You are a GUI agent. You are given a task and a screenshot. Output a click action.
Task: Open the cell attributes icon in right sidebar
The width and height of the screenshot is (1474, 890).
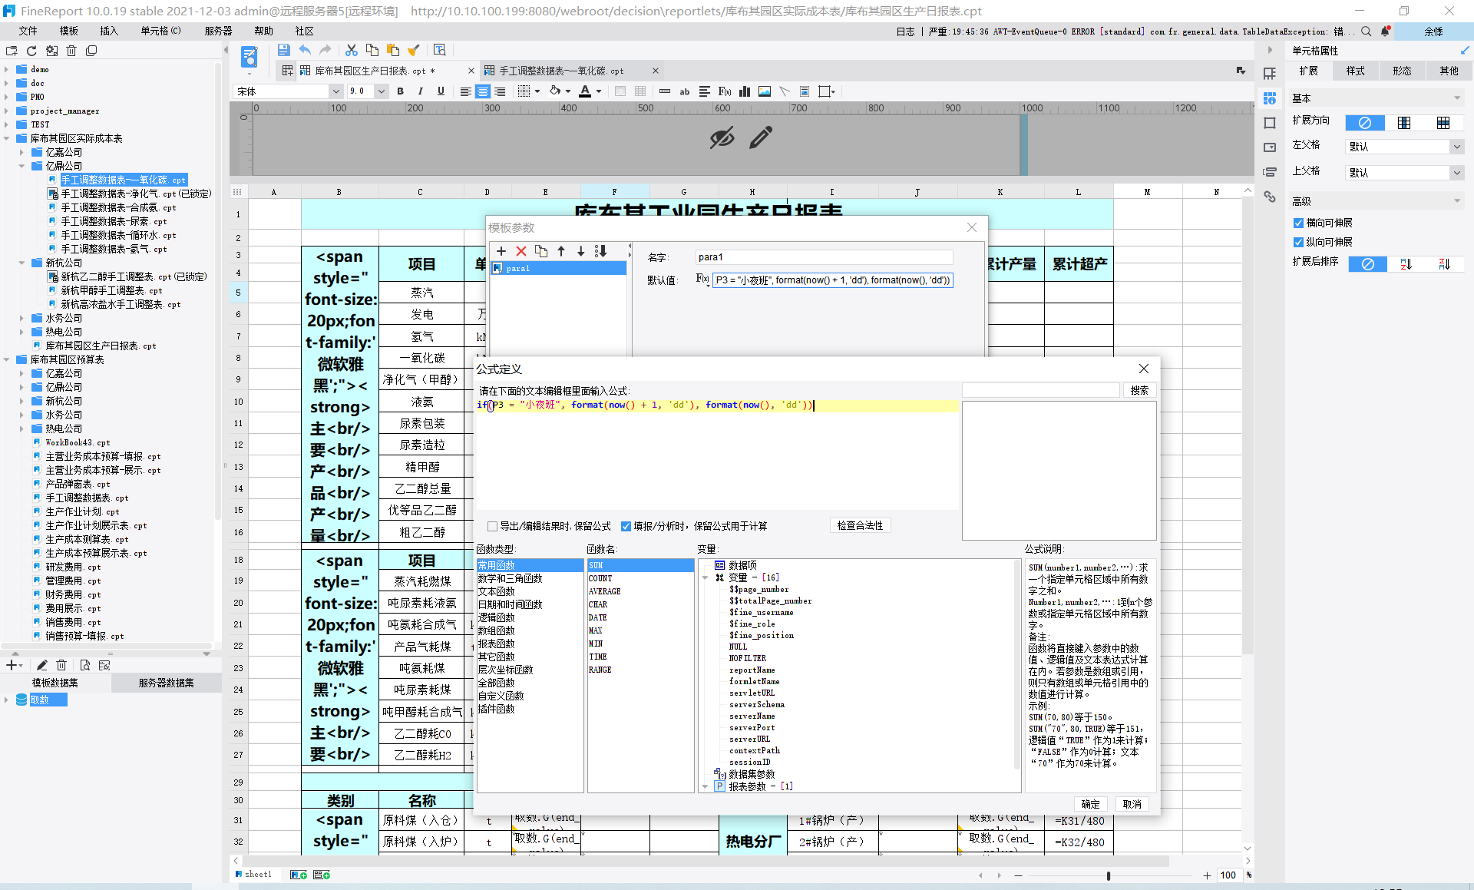tap(1270, 98)
